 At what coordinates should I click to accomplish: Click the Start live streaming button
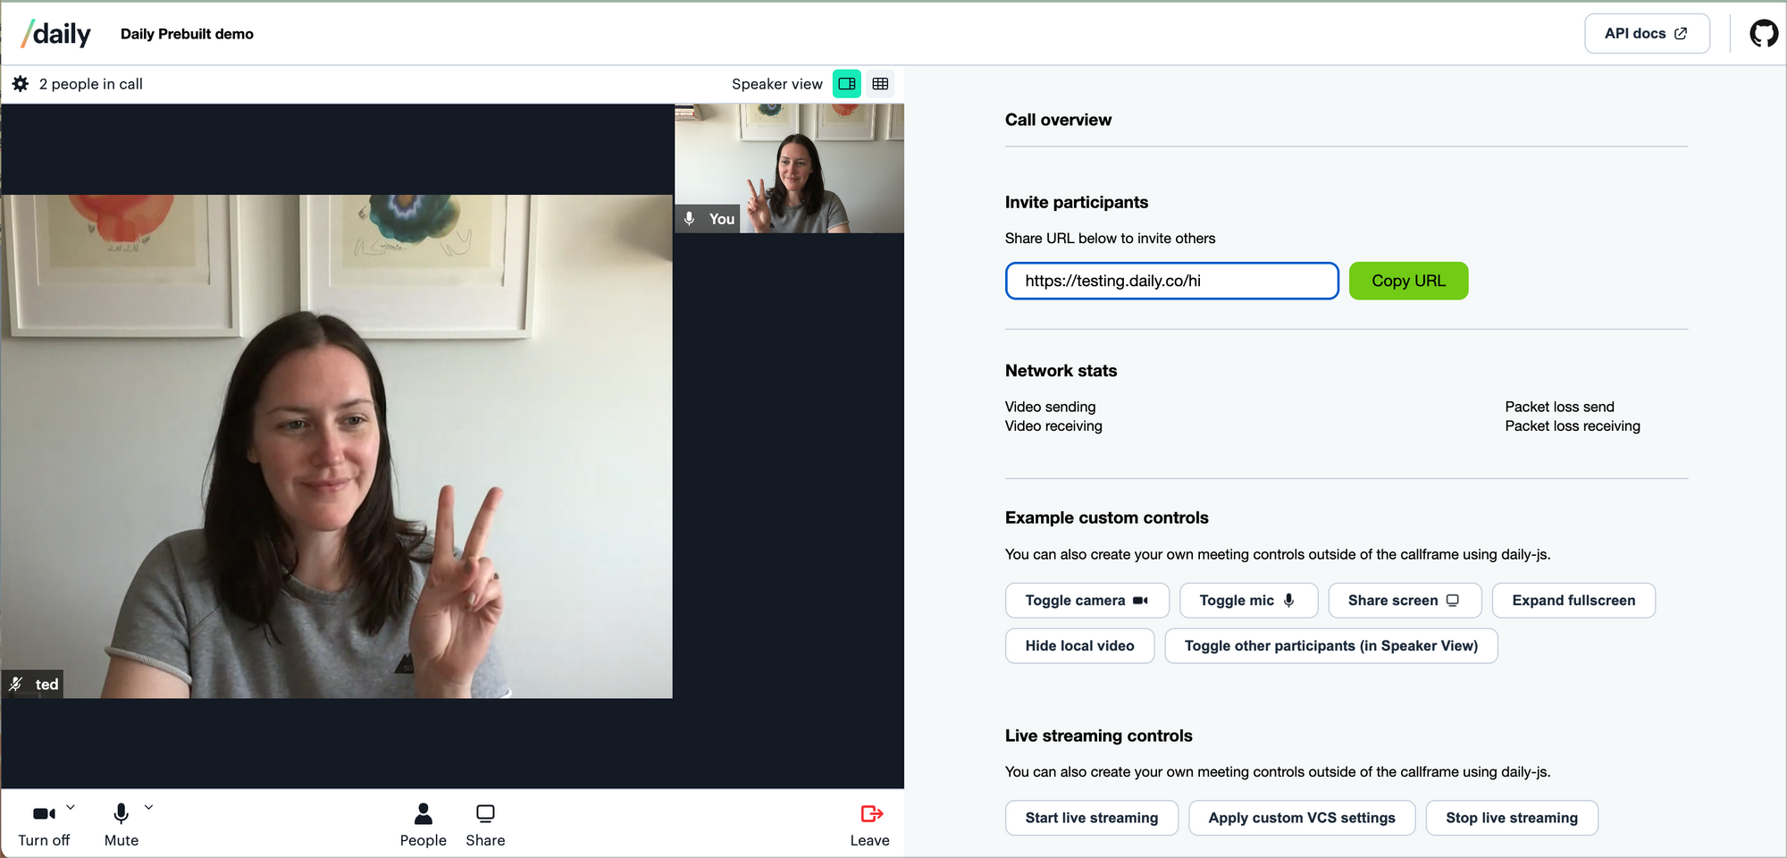pos(1091,817)
